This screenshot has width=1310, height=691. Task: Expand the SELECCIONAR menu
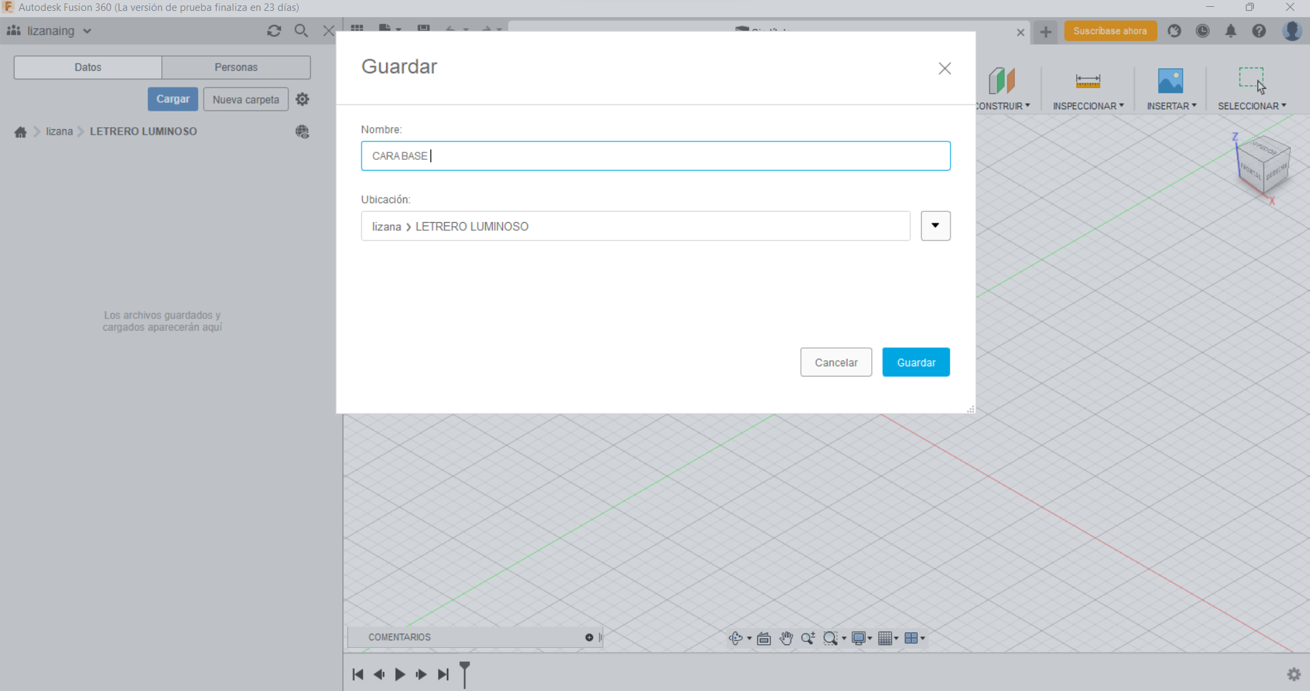pyautogui.click(x=1252, y=106)
